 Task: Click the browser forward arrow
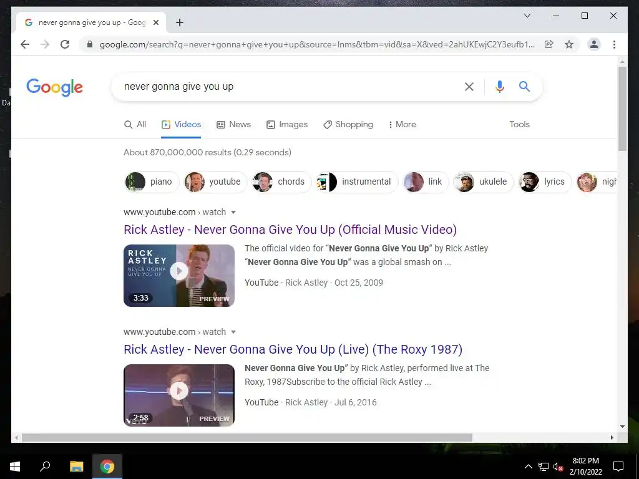(x=45, y=44)
